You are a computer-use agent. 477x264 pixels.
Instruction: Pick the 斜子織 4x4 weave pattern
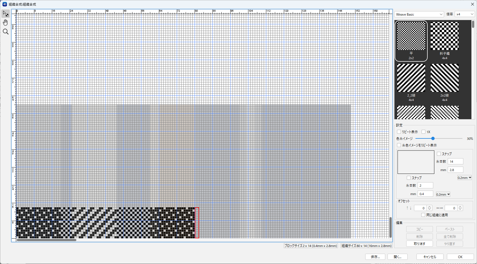click(x=444, y=41)
